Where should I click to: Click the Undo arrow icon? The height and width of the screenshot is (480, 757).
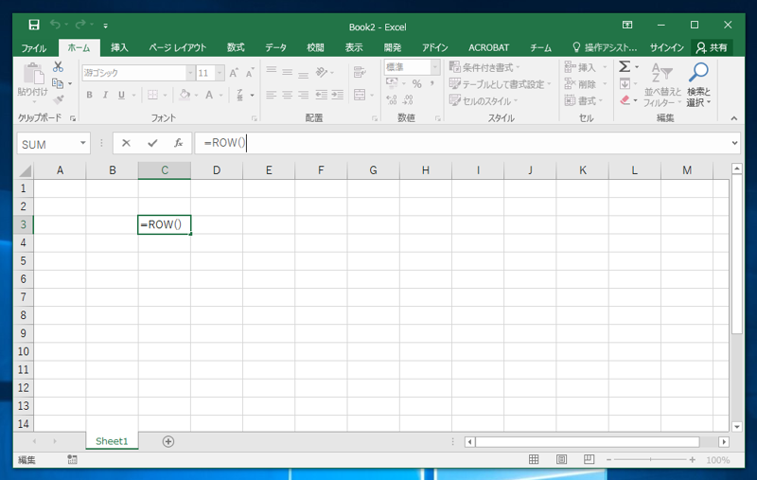[55, 25]
